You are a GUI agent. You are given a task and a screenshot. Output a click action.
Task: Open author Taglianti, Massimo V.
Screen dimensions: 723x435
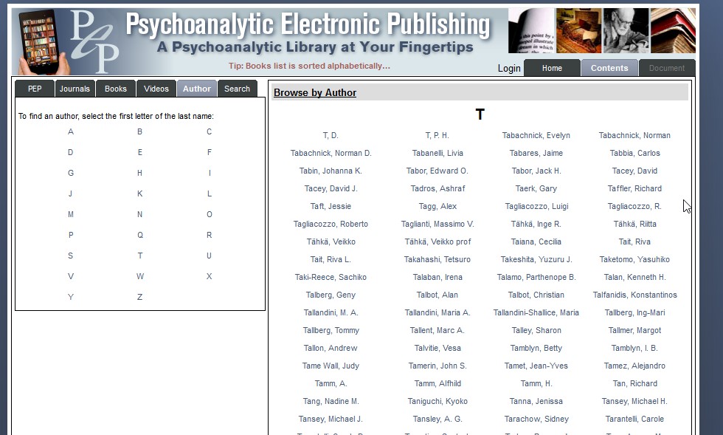point(437,224)
